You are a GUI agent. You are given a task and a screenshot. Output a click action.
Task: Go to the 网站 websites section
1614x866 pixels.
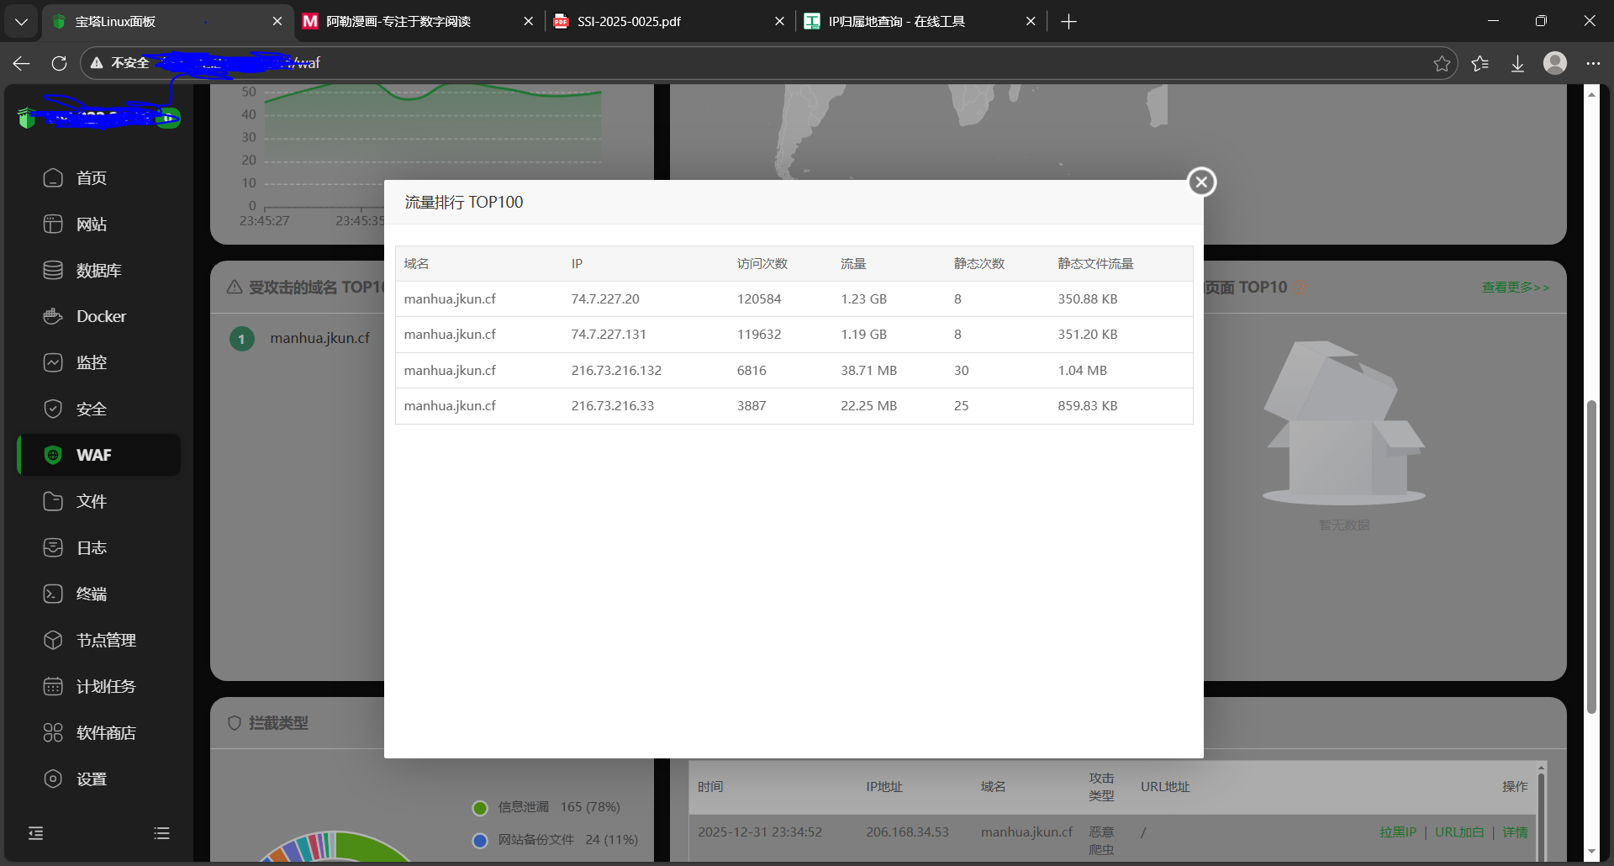tap(91, 224)
